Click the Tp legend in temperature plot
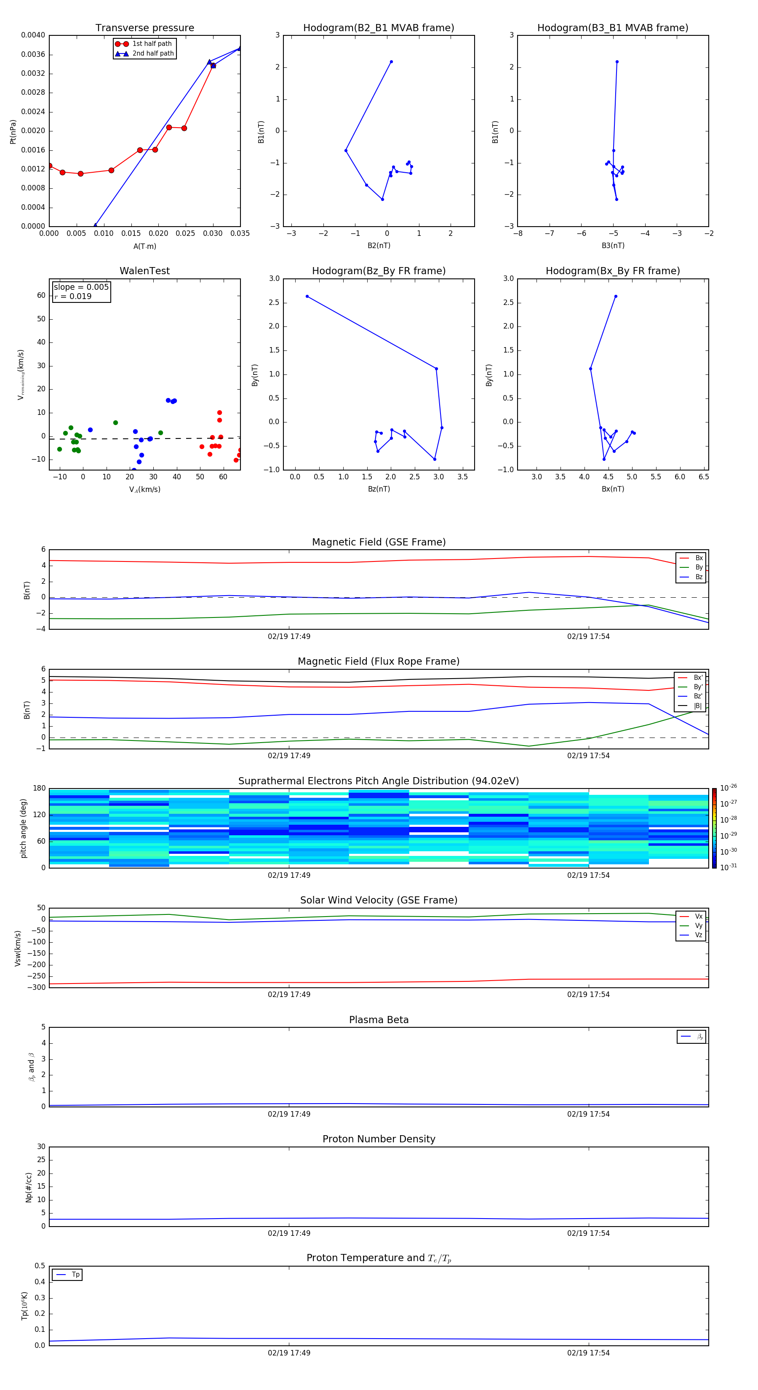Viewport: 758px width, 1390px height. click(x=67, y=1275)
